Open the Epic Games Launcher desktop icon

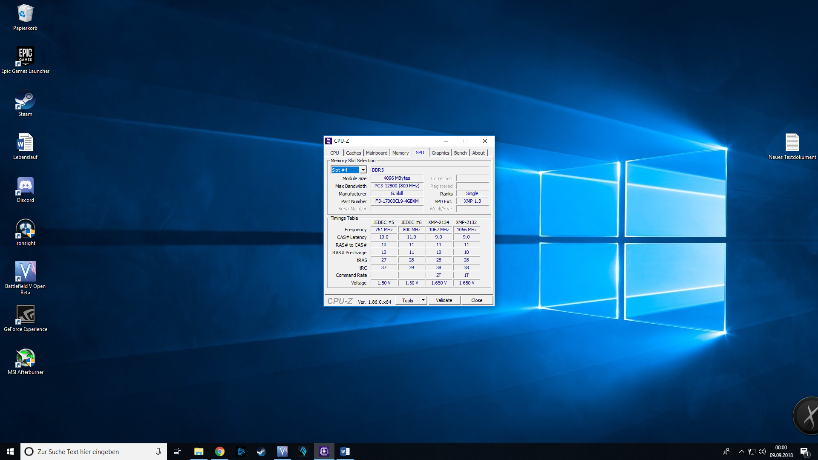click(x=25, y=56)
